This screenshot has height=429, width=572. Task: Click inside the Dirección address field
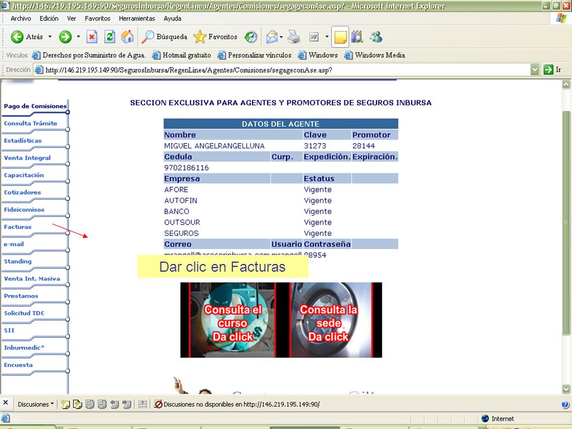click(281, 70)
